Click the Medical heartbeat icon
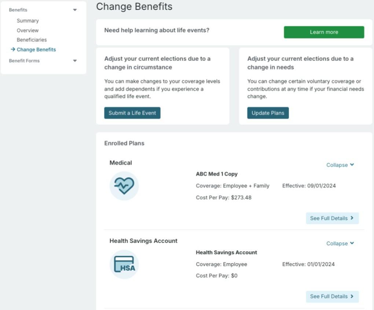 (x=124, y=186)
